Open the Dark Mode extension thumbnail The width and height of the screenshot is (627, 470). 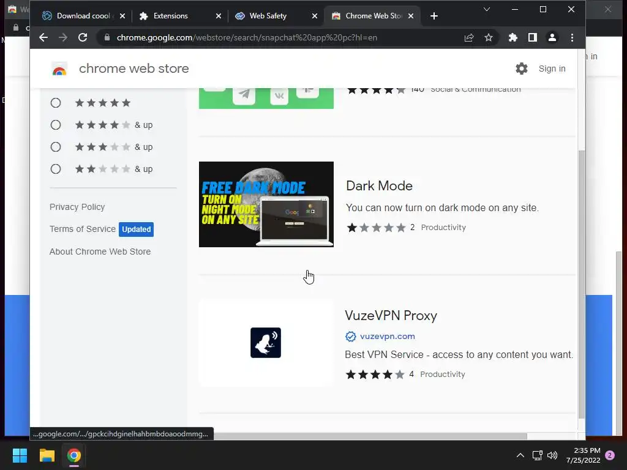pyautogui.click(x=266, y=204)
